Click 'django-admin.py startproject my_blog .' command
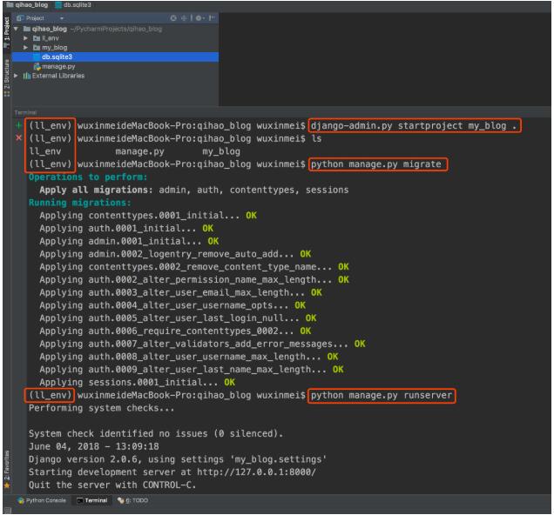 click(x=414, y=125)
